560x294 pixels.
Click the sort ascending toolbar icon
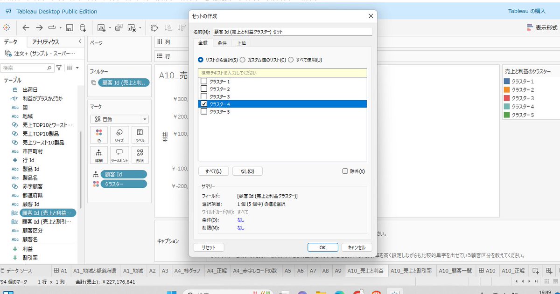click(x=168, y=27)
